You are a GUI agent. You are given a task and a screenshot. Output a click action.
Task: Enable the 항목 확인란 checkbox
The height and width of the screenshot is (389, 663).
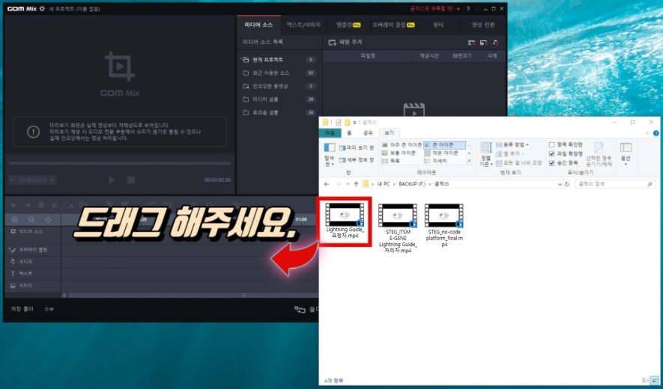coord(552,144)
